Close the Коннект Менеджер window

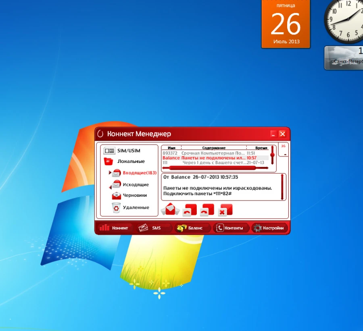282,134
